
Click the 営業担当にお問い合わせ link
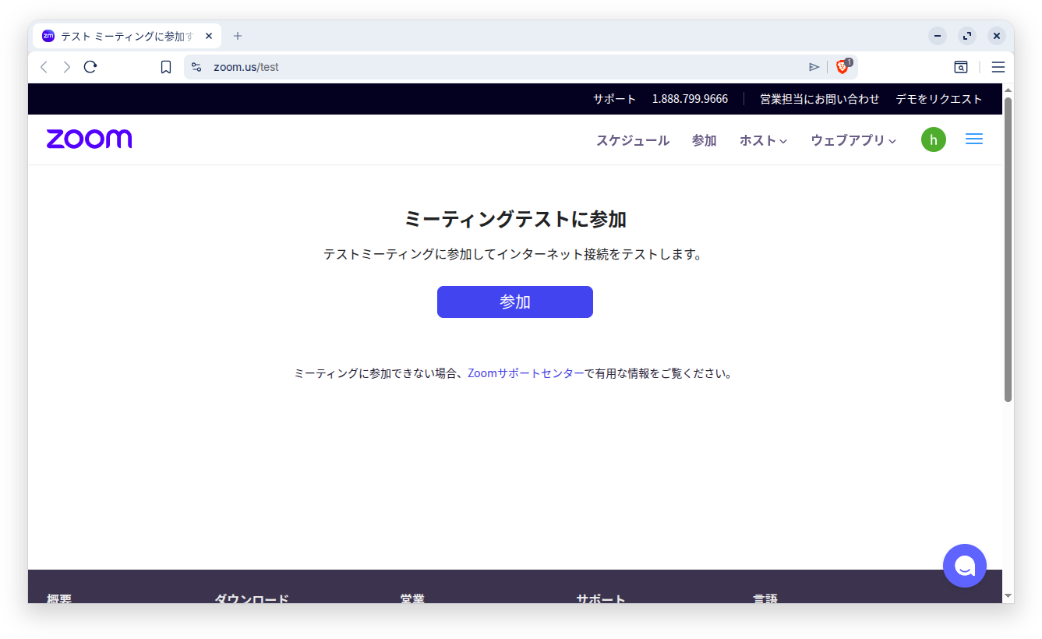click(819, 99)
